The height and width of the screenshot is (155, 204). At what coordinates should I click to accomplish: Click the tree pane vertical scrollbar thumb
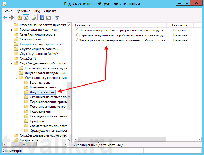(69, 96)
